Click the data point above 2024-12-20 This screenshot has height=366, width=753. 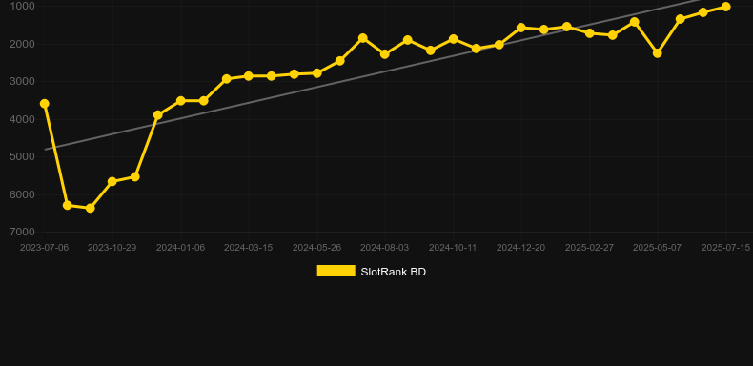(x=521, y=28)
